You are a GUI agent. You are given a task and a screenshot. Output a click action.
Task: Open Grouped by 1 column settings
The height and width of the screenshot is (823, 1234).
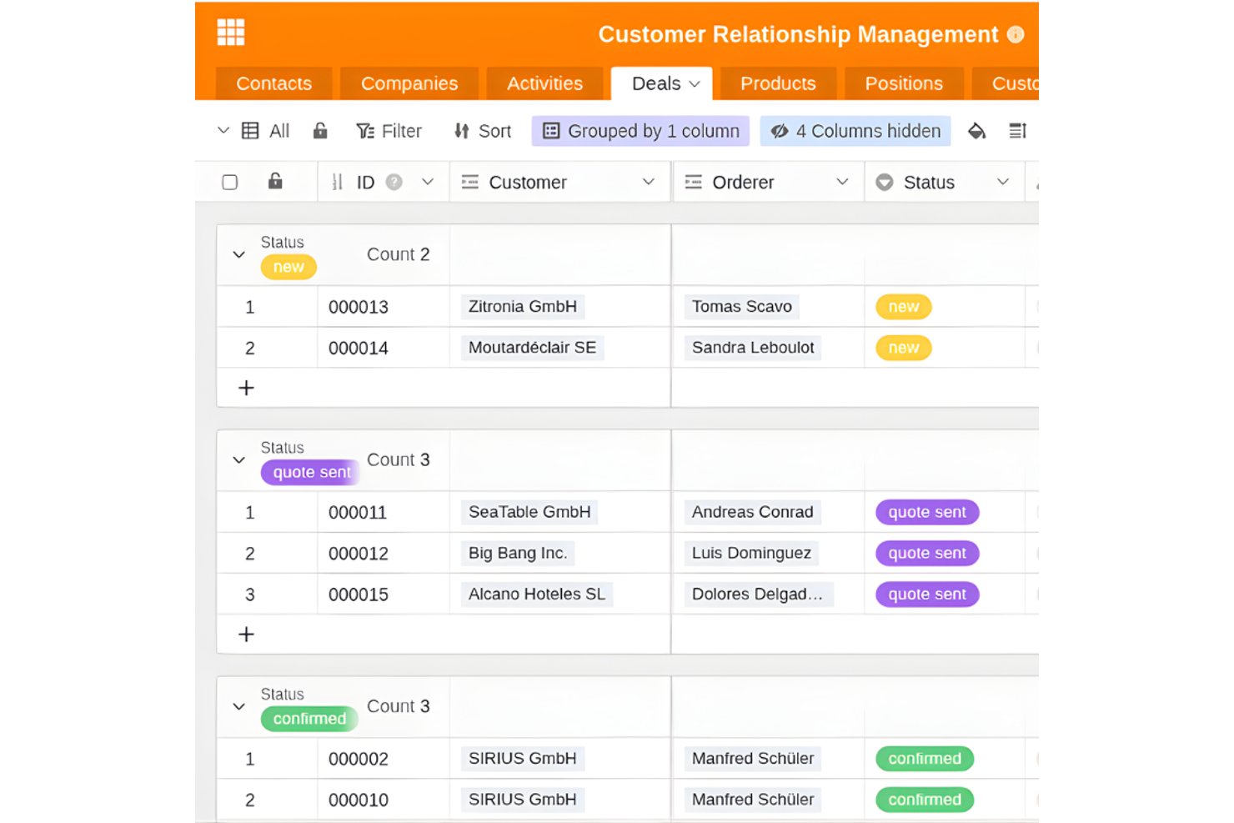[x=640, y=131]
